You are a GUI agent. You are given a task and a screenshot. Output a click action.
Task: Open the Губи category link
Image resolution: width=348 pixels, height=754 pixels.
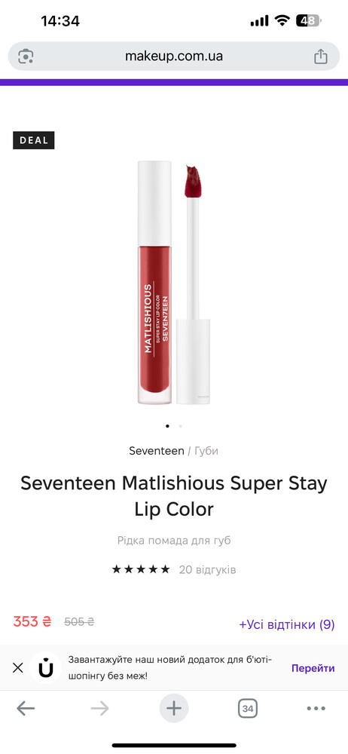point(206,451)
